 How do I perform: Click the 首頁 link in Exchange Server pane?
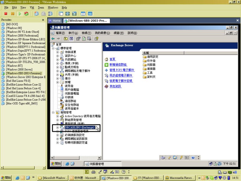[112, 59]
